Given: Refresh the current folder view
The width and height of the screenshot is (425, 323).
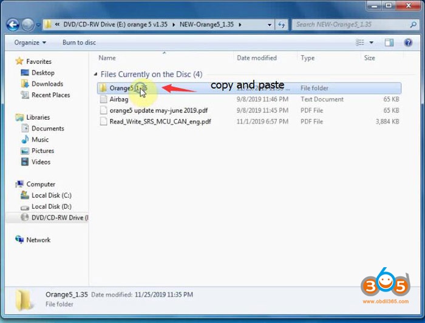Looking at the screenshot, I should click(x=281, y=25).
